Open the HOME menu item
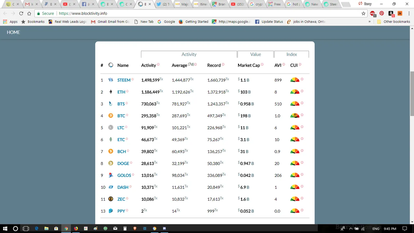 (x=13, y=32)
